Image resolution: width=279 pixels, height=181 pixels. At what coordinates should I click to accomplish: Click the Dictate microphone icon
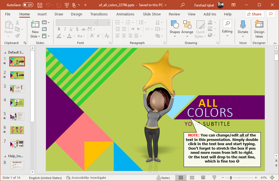tap(243, 25)
